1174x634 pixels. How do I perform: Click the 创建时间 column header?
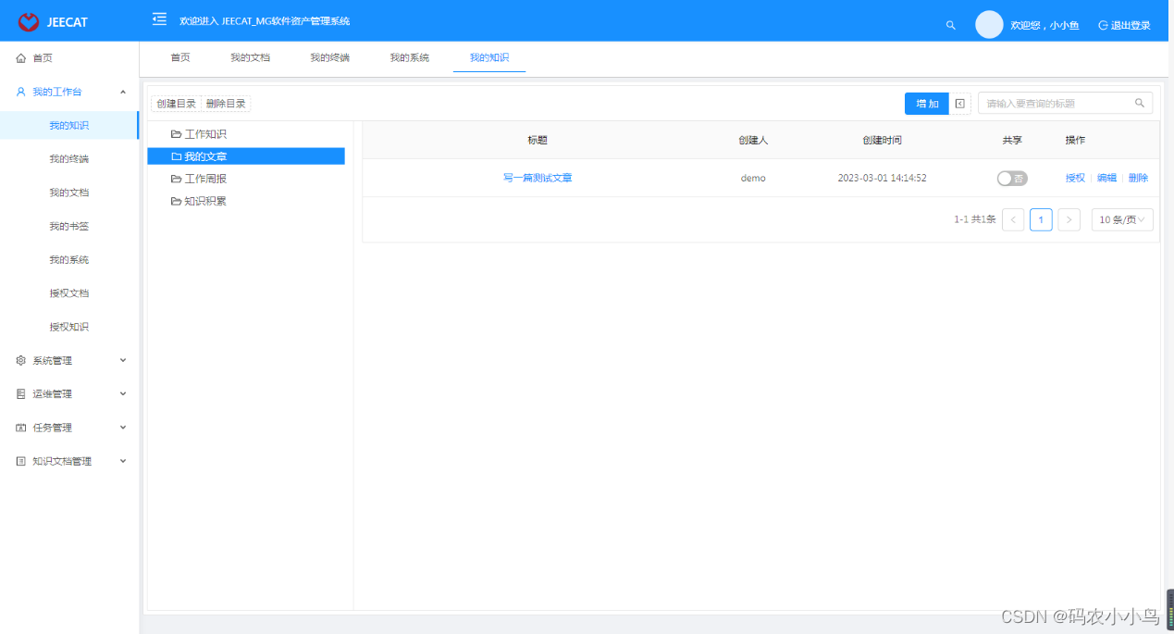click(882, 141)
